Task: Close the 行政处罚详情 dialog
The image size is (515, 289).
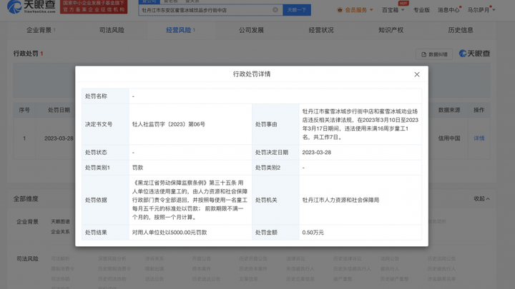Action: pyautogui.click(x=417, y=74)
